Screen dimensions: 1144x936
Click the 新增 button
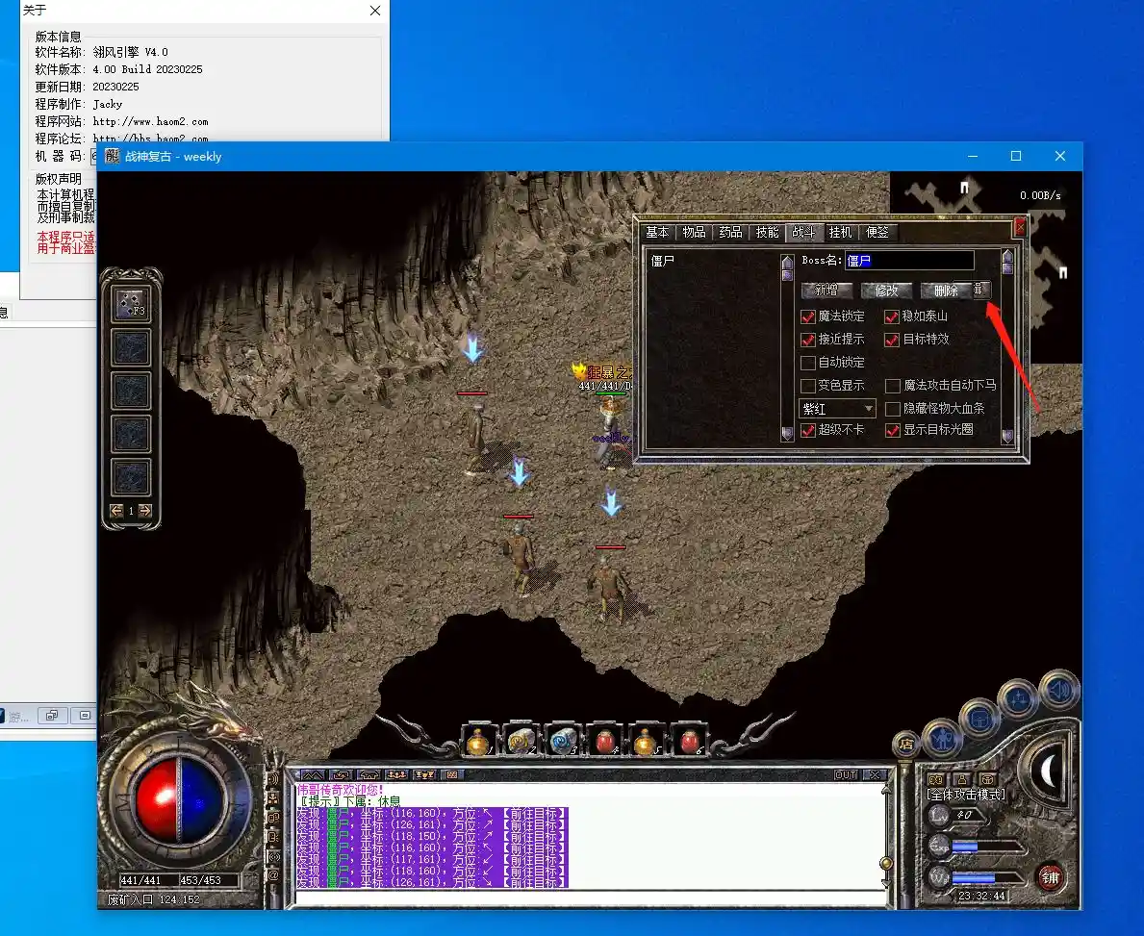826,291
